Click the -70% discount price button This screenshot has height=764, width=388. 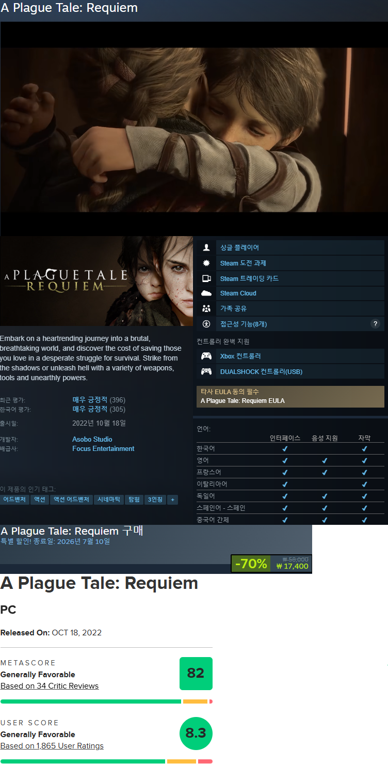point(271,564)
